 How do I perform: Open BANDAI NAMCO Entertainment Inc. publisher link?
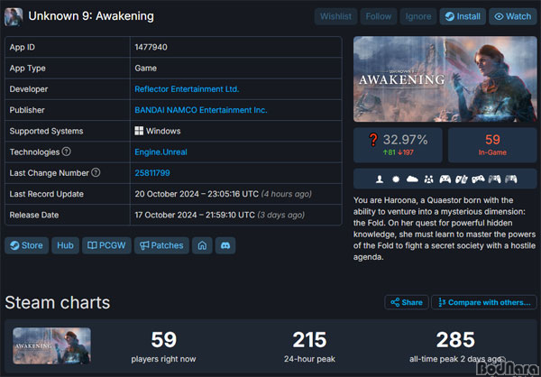click(x=201, y=110)
